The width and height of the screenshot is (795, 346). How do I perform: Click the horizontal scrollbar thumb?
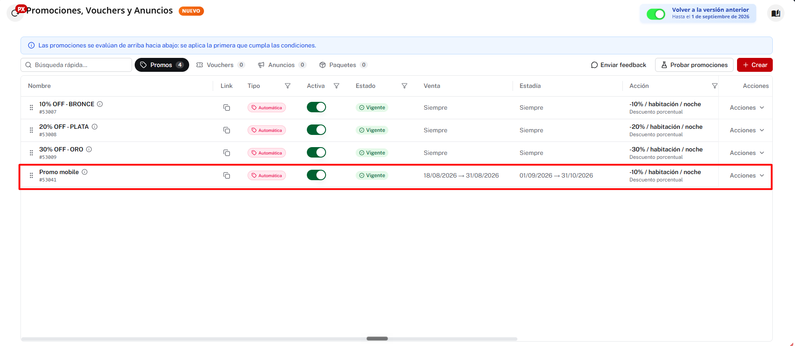point(377,339)
